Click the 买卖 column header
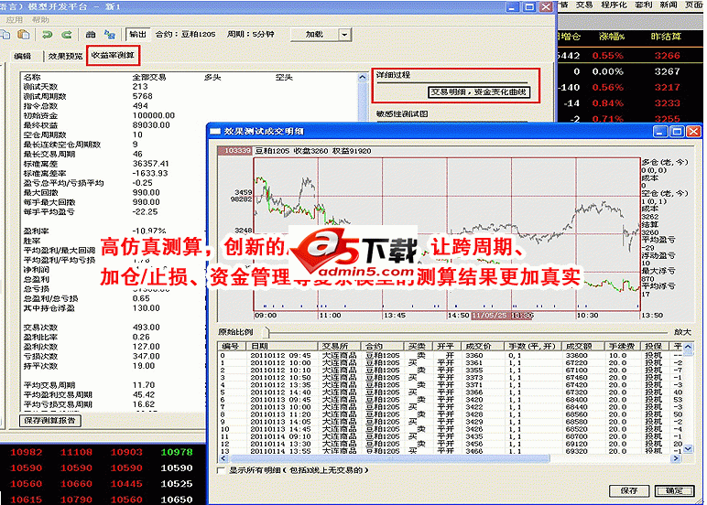Screen dimensions: 707x505 416,346
